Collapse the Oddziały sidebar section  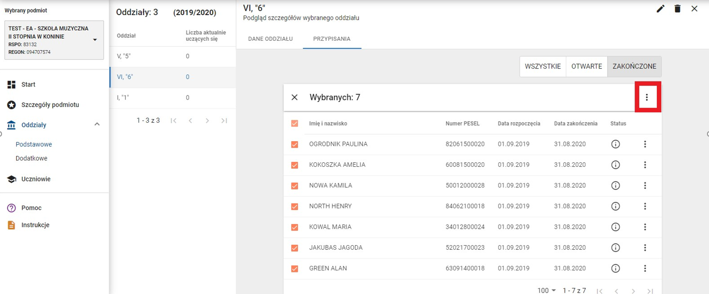[97, 125]
